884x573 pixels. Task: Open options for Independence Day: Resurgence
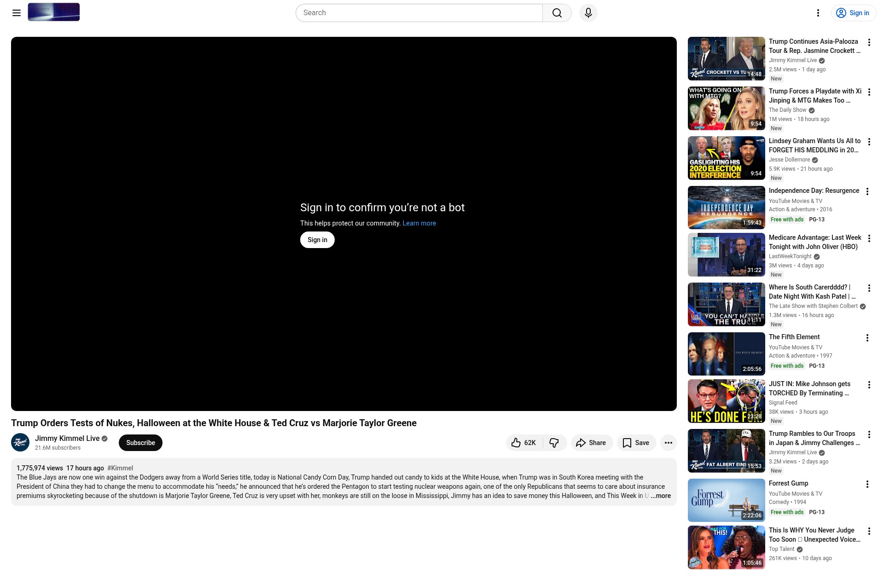tap(867, 191)
